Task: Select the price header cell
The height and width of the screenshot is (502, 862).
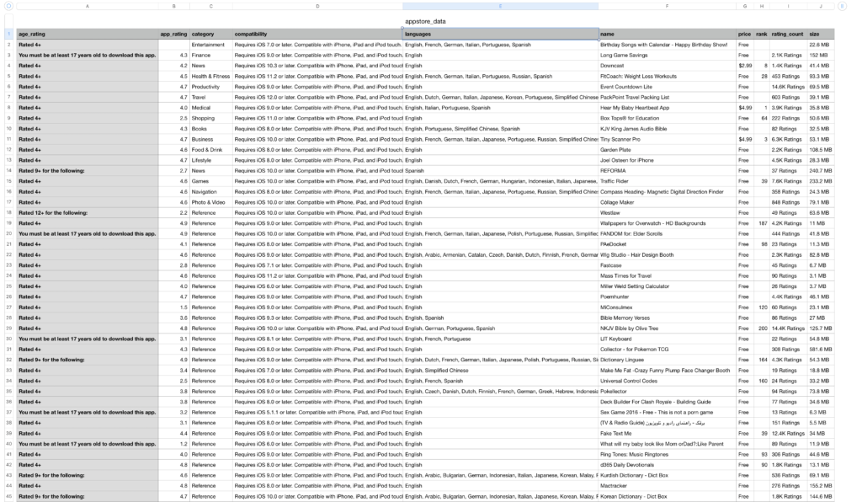Action: (744, 34)
